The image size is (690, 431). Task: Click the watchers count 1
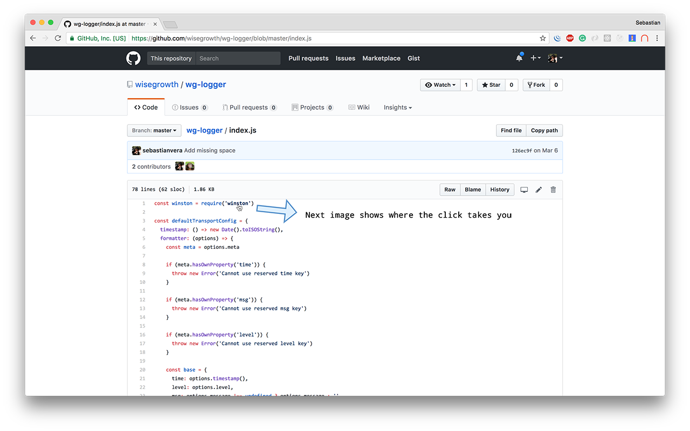(466, 85)
